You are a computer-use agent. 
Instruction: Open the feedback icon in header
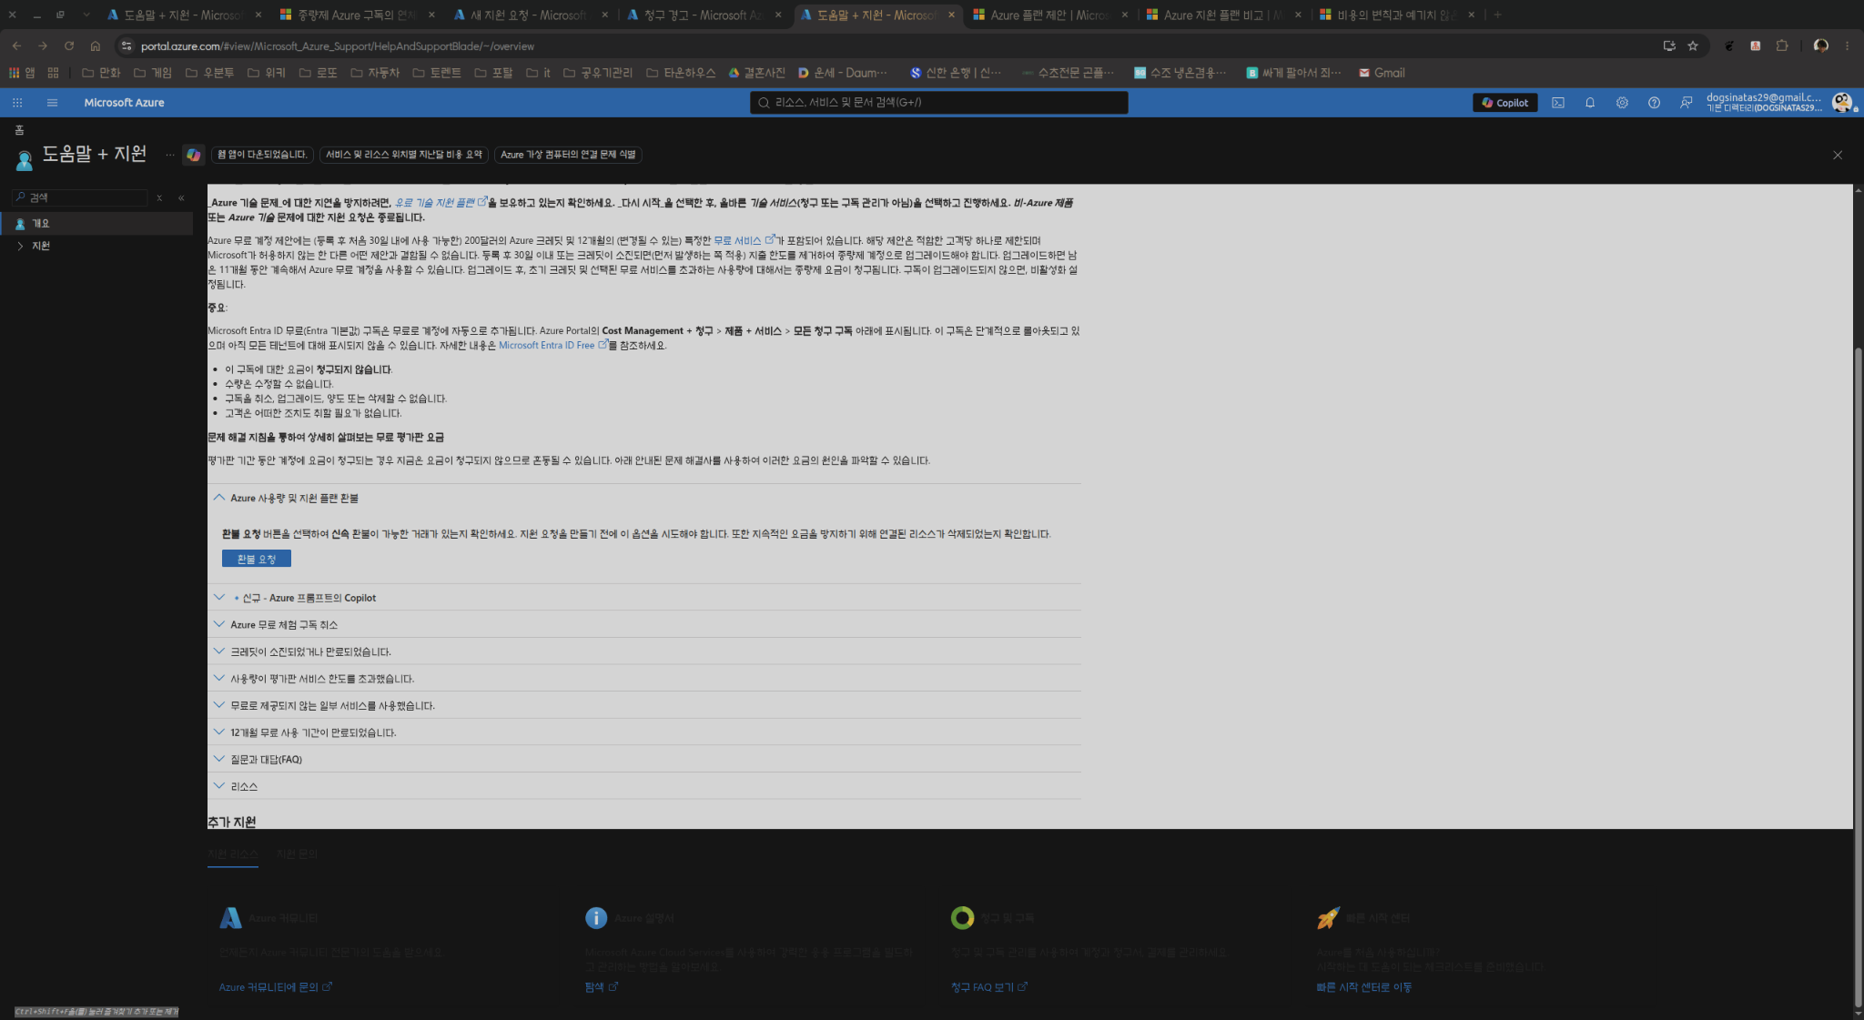coord(1686,103)
